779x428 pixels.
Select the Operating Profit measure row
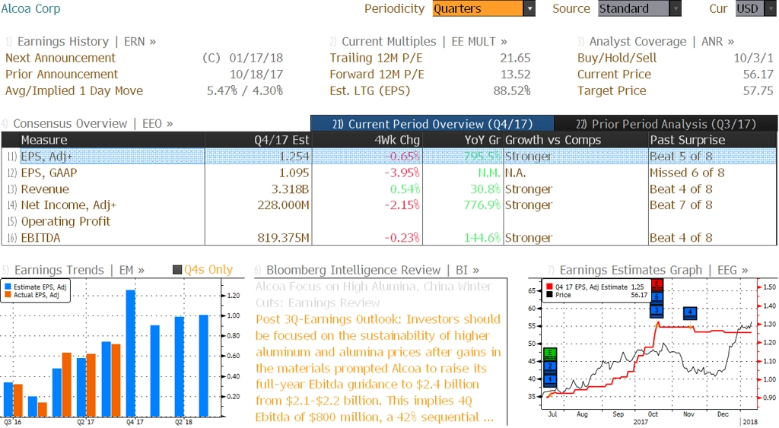point(389,221)
